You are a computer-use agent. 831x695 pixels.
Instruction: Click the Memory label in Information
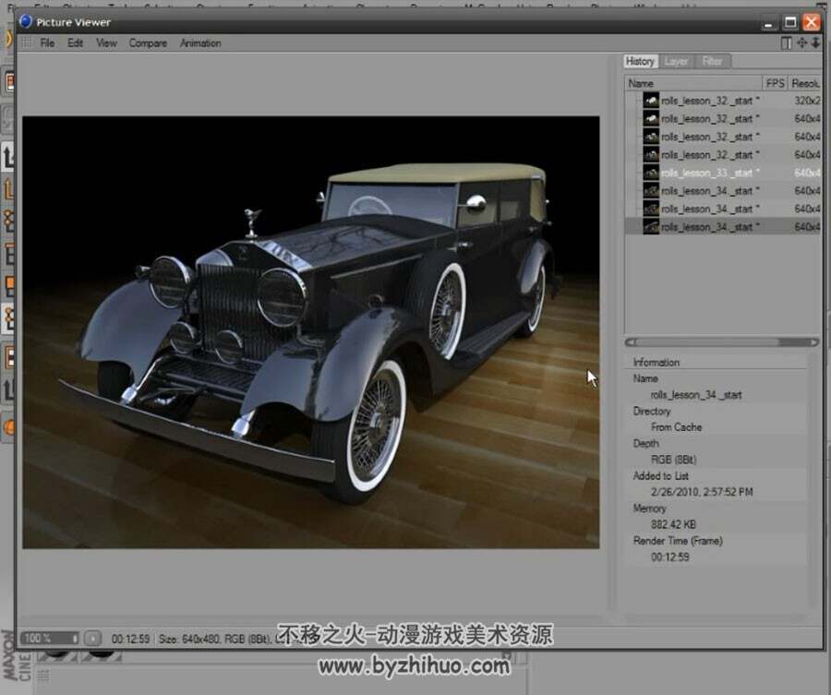(x=649, y=508)
